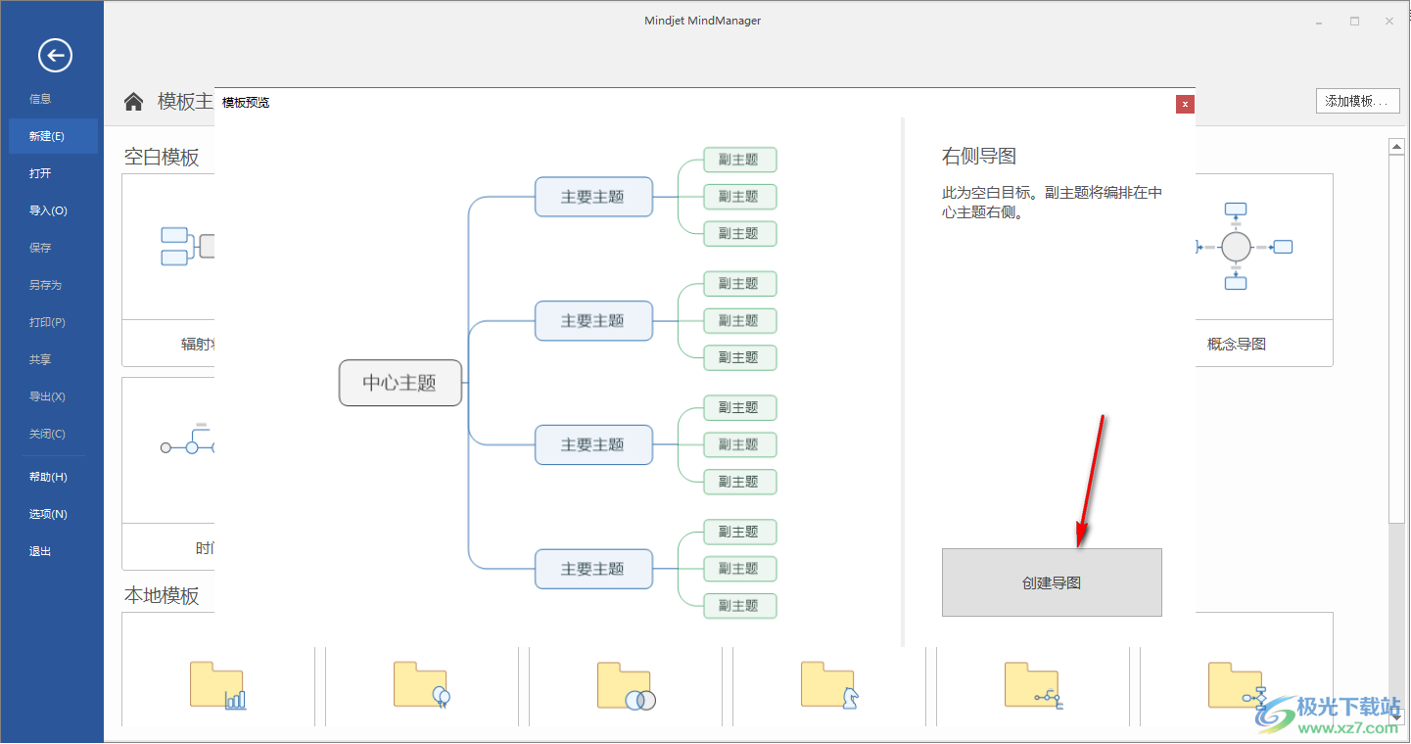Select the 概念导图 template thumbnail

1264,270
